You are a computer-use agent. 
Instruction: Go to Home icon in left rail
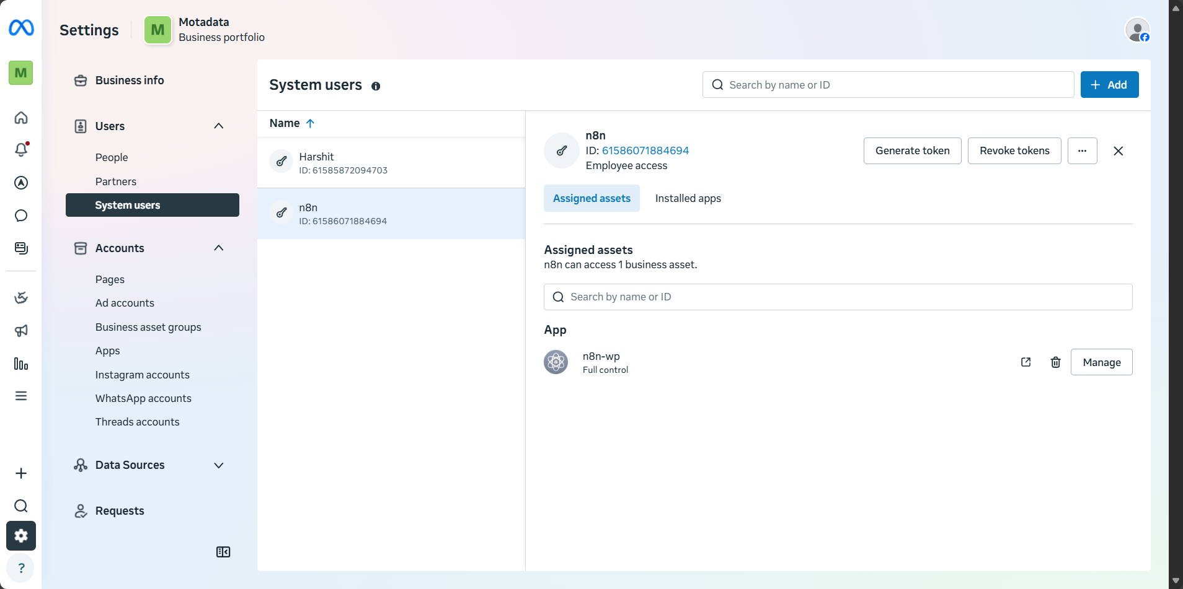point(21,118)
